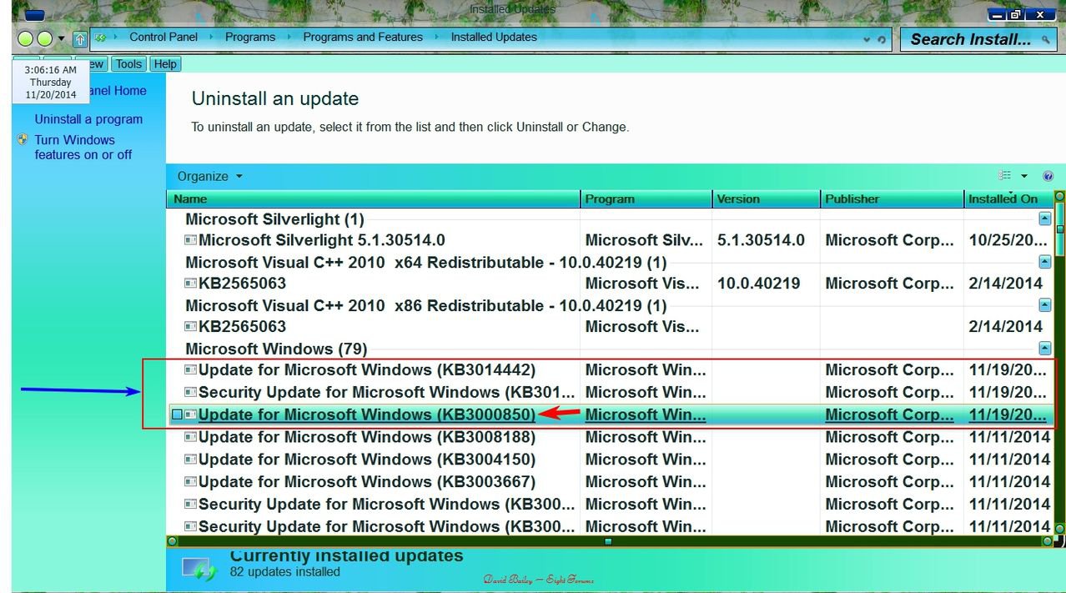
Task: Select Security Update for Microsoft Windows (KB301...)
Action: 387,392
